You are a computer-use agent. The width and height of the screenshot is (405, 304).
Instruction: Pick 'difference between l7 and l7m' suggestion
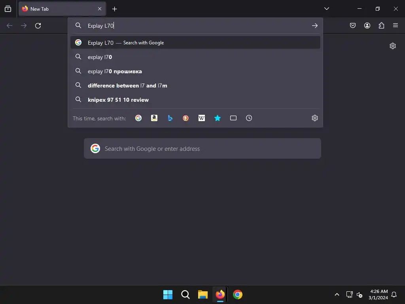point(195,85)
